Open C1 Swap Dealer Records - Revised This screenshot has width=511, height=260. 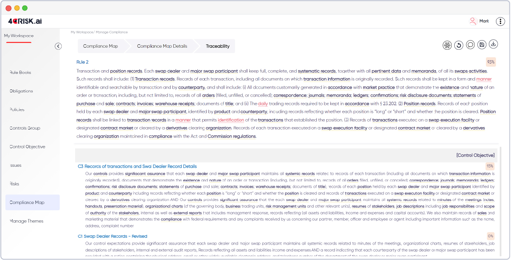coord(112,236)
